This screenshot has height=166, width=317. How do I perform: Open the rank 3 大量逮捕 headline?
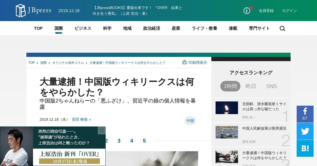click(x=264, y=155)
